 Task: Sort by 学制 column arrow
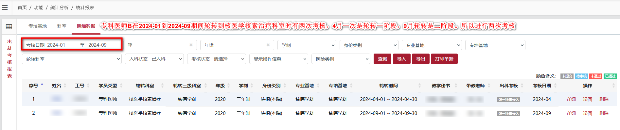pos(252,86)
